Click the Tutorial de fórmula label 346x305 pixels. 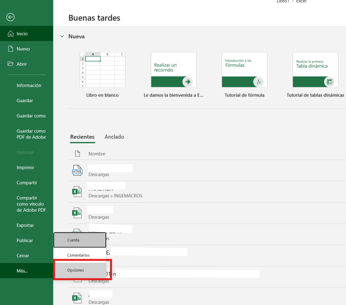(x=245, y=95)
